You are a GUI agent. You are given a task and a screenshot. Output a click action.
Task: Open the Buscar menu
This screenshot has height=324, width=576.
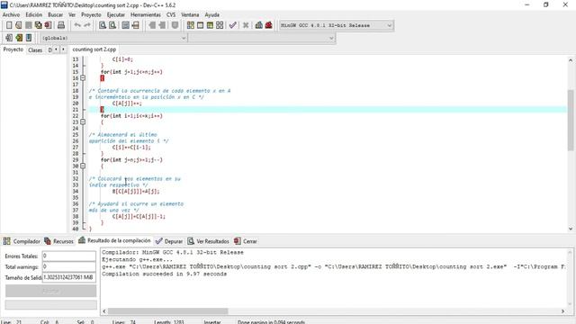(56, 14)
